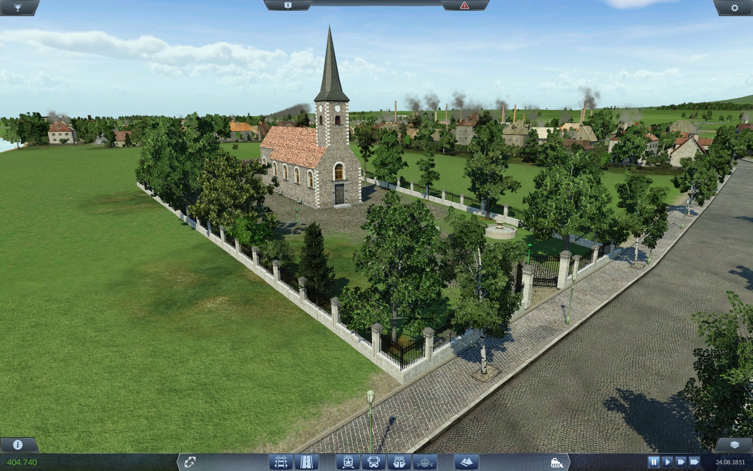Open the settings gear menu
The image size is (753, 471).
[x=734, y=7]
